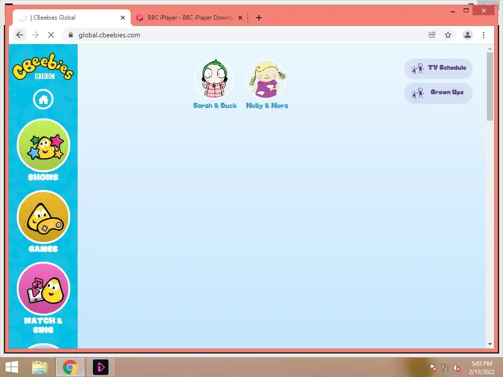Open the Nelly & Nora text link
This screenshot has width=503, height=377.
(x=267, y=106)
